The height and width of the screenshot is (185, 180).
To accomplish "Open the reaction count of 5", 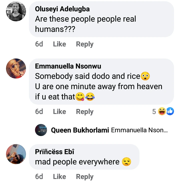I will point(154,111).
